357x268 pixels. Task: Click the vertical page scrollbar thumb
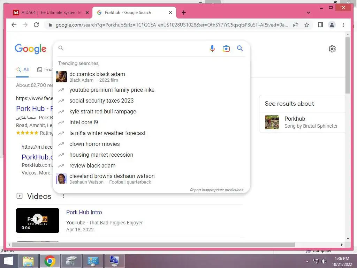pyautogui.click(x=348, y=65)
